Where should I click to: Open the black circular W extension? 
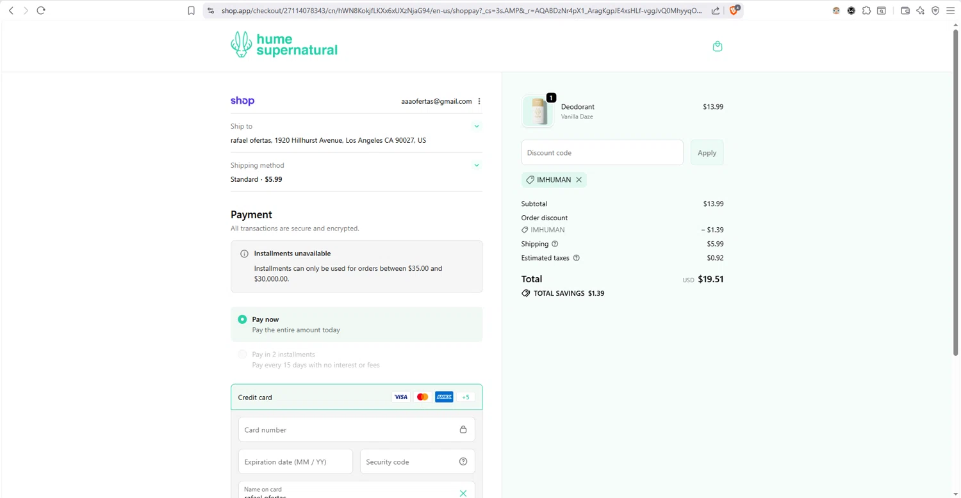click(x=851, y=10)
